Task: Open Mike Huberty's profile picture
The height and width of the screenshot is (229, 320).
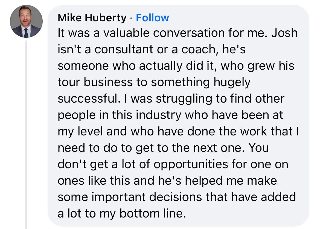Action: 26,21
